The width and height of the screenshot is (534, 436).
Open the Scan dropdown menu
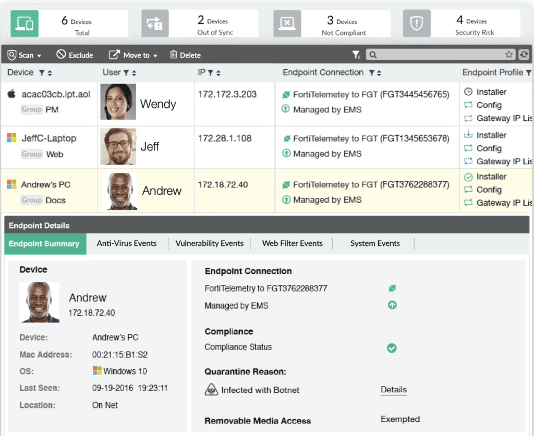click(x=25, y=55)
